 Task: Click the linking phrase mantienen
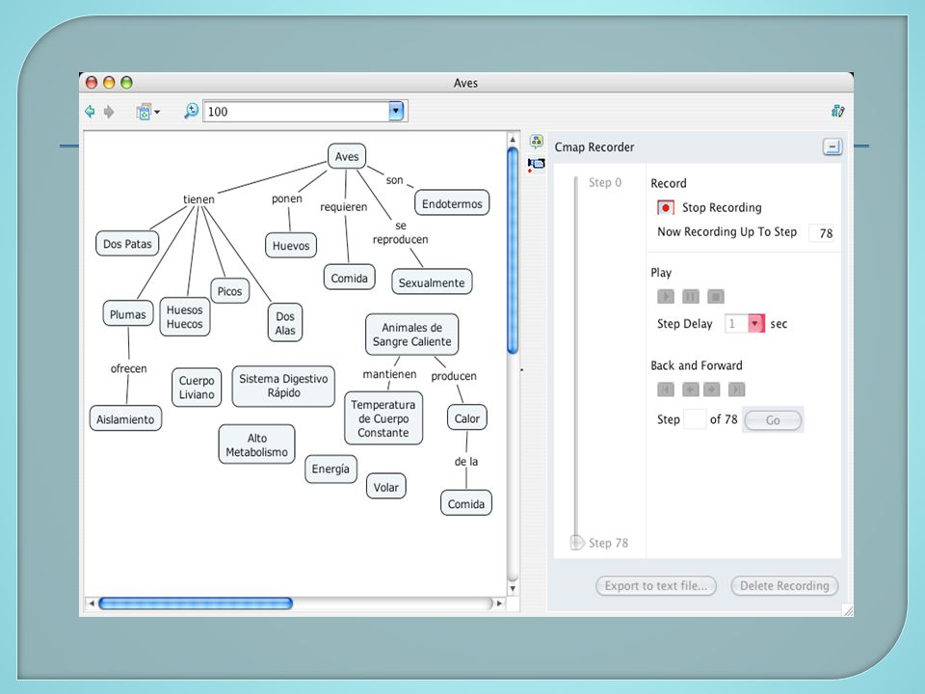tap(389, 374)
